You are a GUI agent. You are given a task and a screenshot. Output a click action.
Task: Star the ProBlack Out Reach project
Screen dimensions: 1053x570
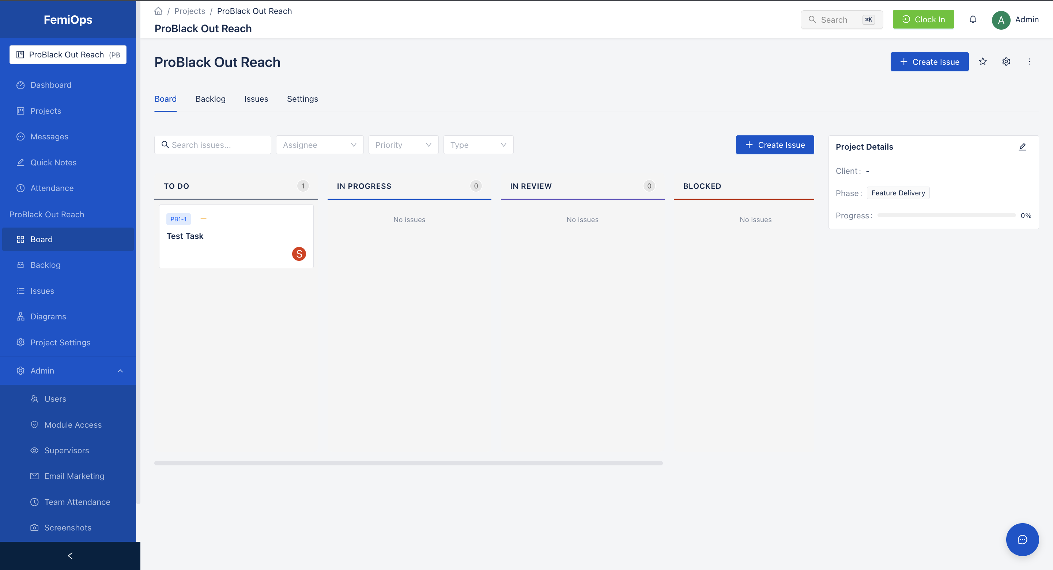983,62
